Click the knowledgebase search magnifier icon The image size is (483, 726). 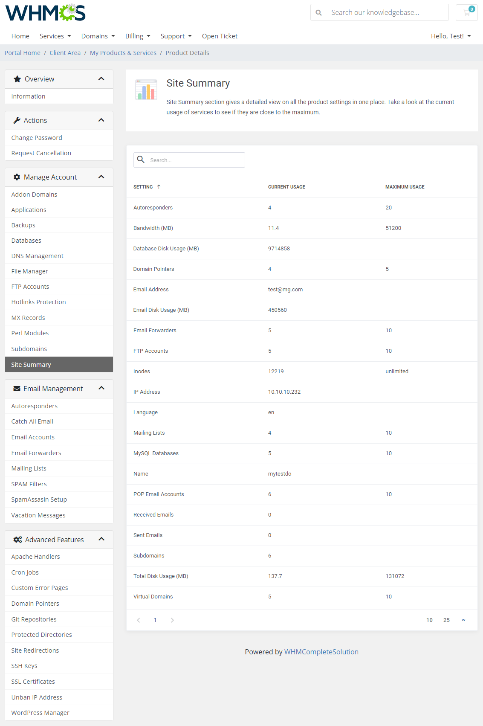tap(319, 12)
